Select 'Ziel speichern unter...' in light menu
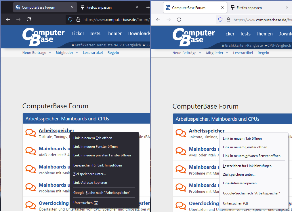This screenshot has width=292, height=212. (254, 175)
